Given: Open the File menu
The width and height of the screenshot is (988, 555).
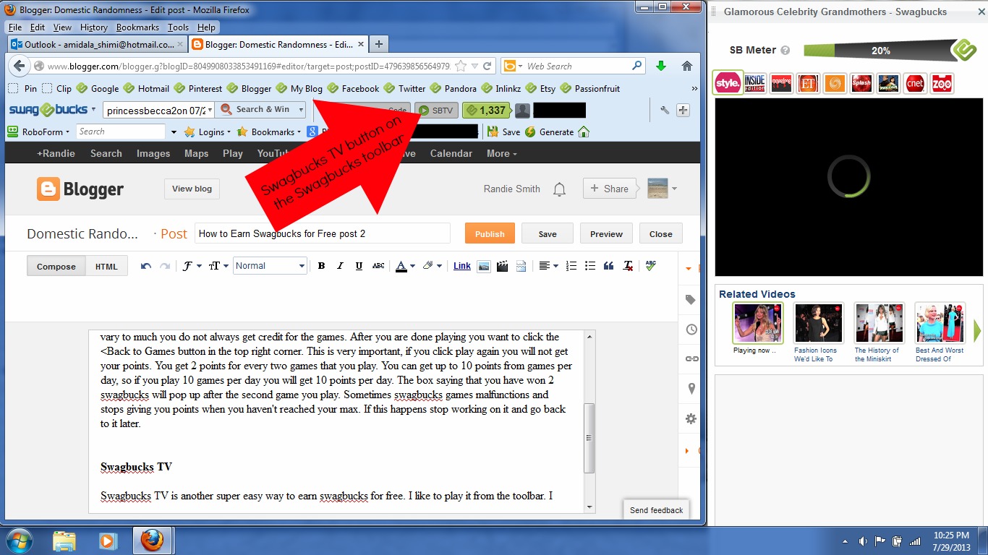Looking at the screenshot, I should [x=15, y=27].
